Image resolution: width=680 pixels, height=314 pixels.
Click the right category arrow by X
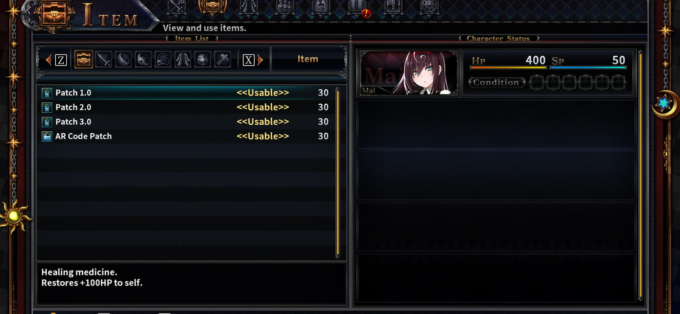pyautogui.click(x=260, y=60)
